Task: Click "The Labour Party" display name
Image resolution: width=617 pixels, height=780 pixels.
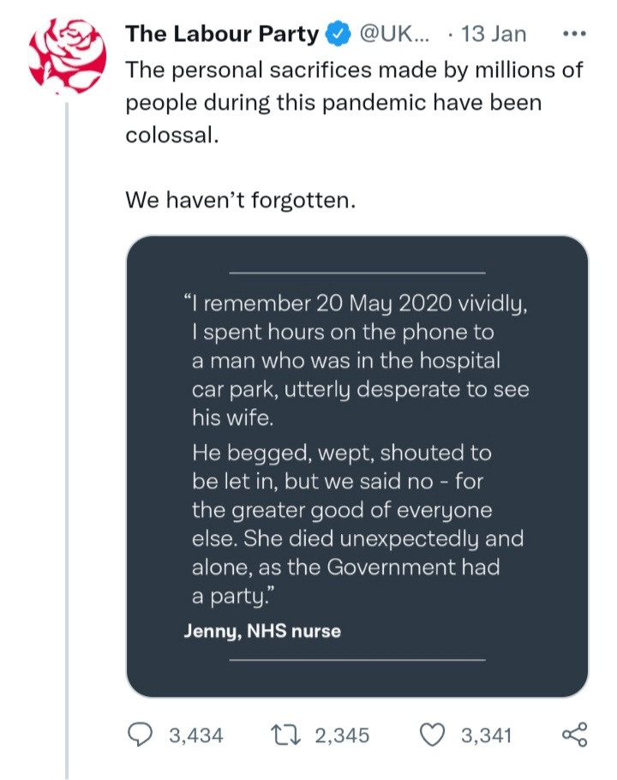Action: tap(222, 35)
